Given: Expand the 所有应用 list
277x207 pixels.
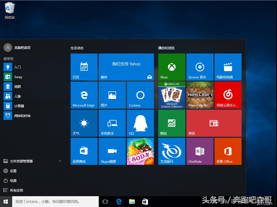Looking at the screenshot, I should (x=16, y=190).
